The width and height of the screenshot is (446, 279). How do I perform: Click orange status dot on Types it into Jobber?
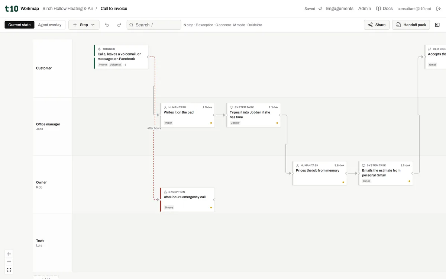[277, 123]
